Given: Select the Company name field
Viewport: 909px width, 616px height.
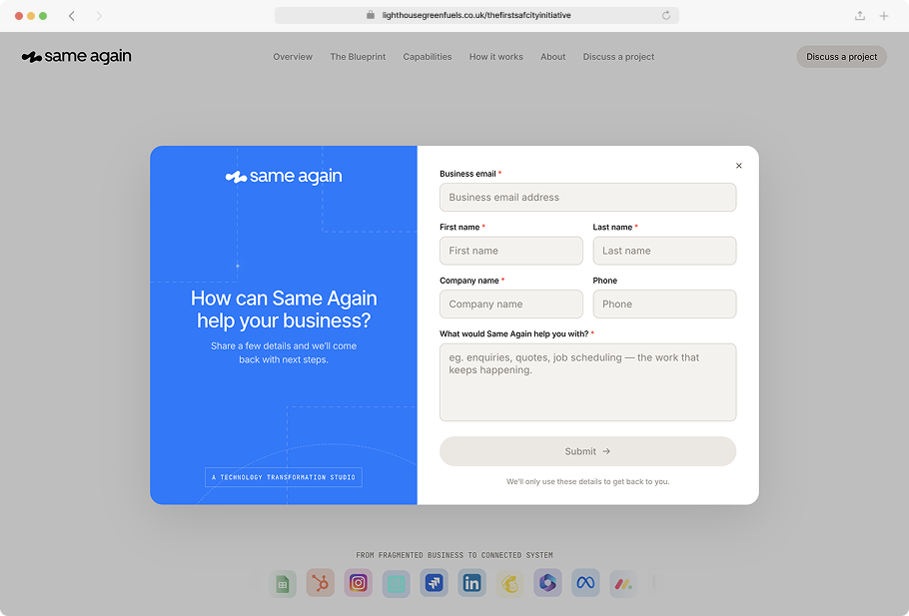Looking at the screenshot, I should (x=511, y=304).
